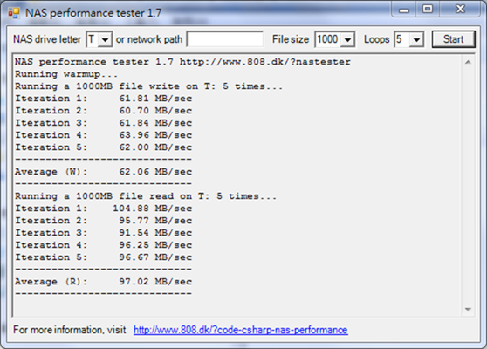Click the File size value 1000
The image size is (487, 349).
point(328,40)
